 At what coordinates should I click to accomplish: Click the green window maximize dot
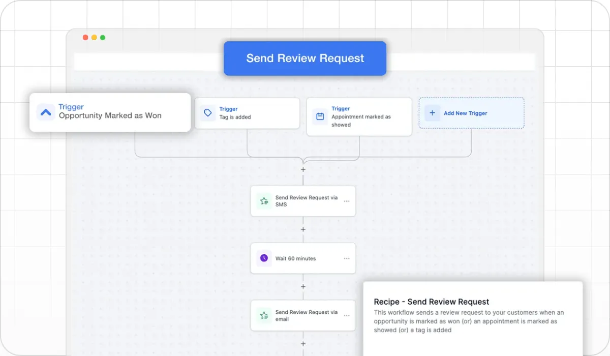click(103, 38)
